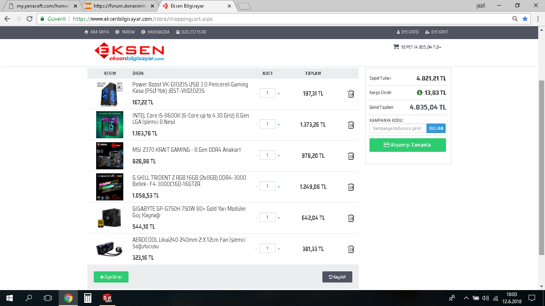The width and height of the screenshot is (545, 306).
Task: Open the HAKKIMIZDA page
Action: click(155, 32)
